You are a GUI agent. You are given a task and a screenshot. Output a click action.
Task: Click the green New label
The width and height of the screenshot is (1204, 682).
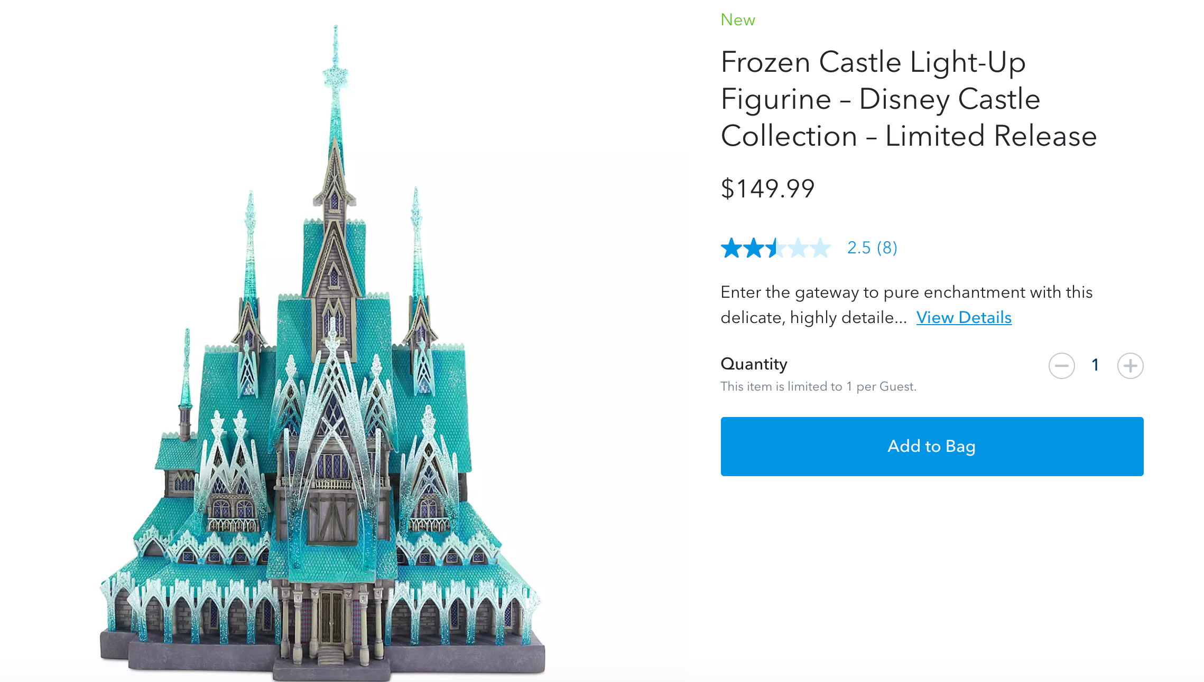tap(738, 20)
